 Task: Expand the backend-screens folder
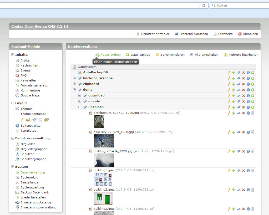(74, 78)
